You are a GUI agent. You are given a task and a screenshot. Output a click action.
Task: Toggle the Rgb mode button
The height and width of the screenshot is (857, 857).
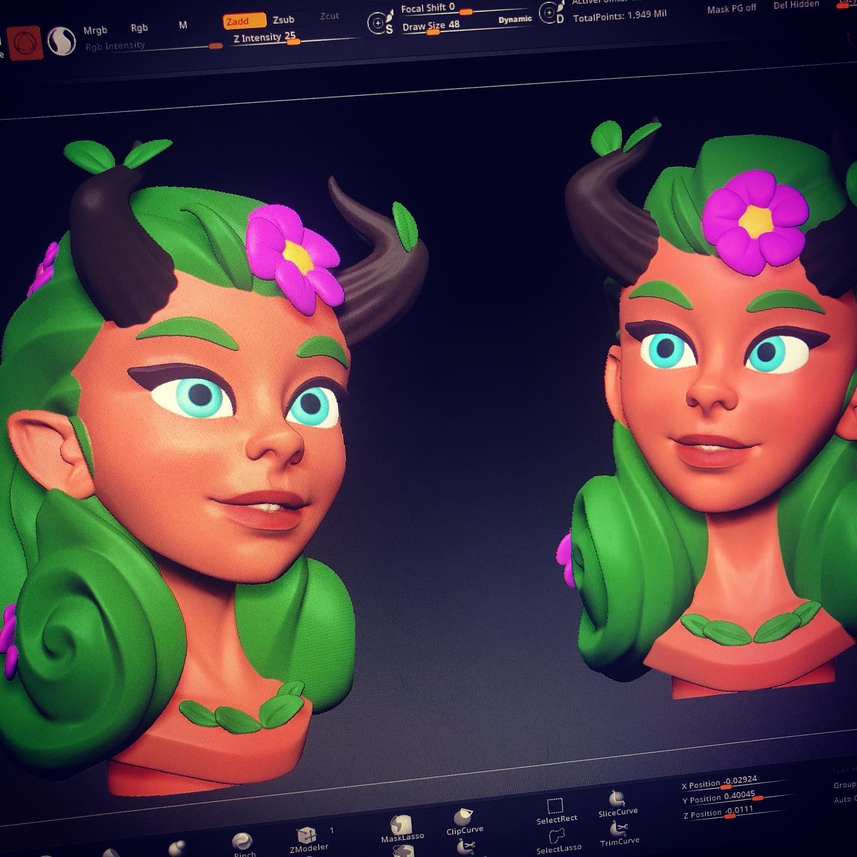(139, 27)
